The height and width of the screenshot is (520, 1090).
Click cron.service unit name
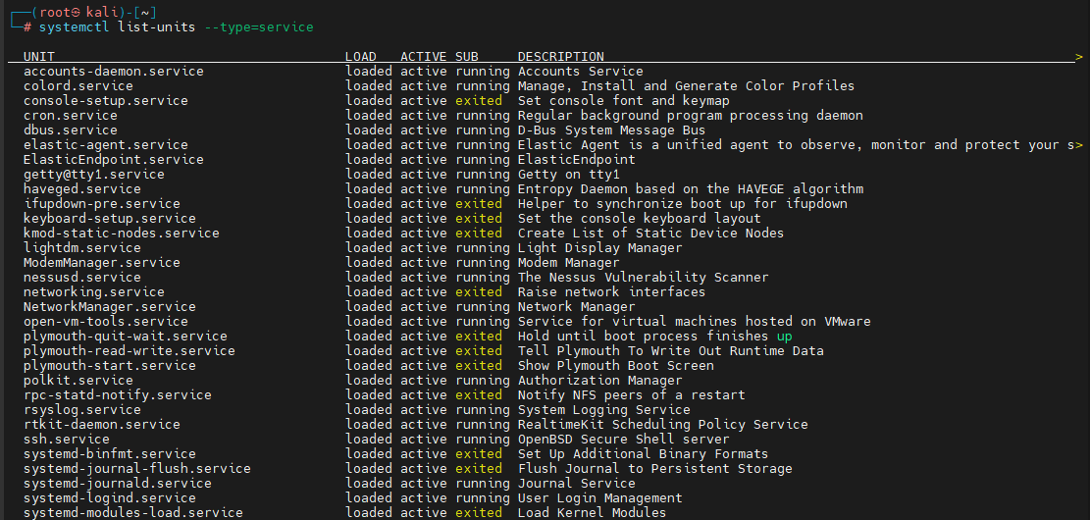(x=71, y=116)
